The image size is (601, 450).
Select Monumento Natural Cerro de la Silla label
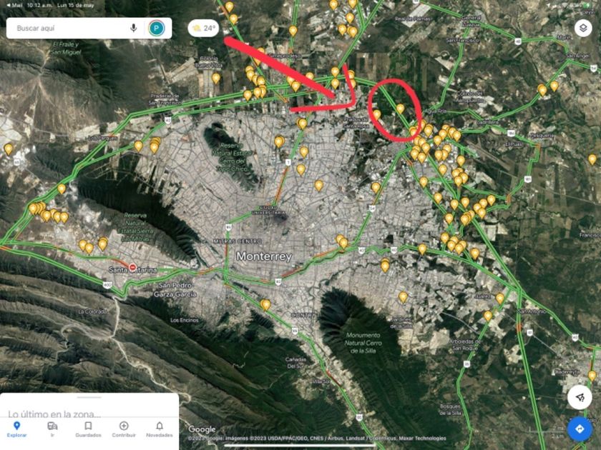(x=363, y=343)
